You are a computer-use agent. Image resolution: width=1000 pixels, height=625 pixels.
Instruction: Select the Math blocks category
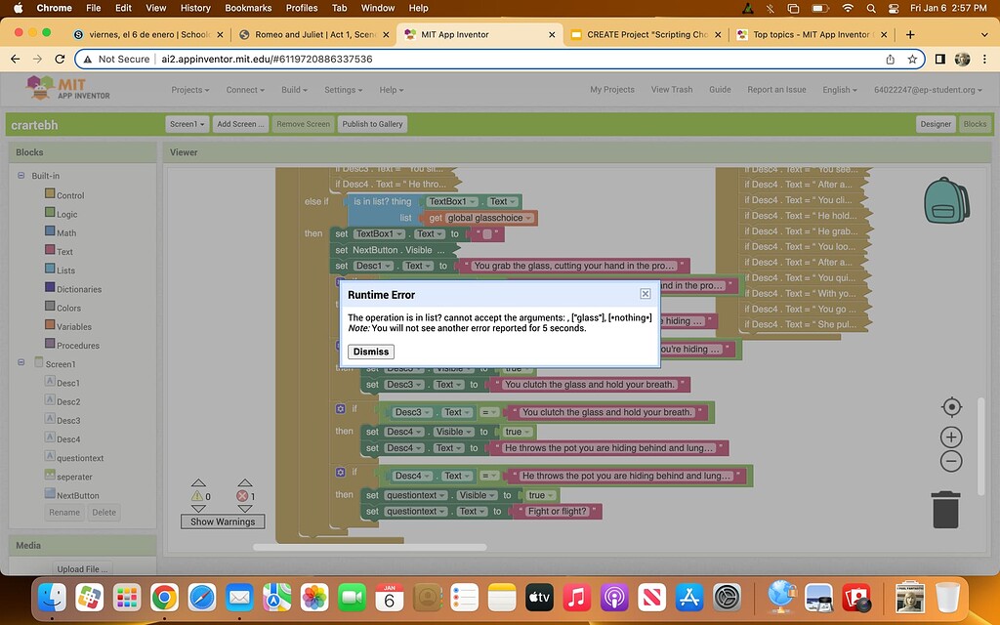[x=65, y=232]
